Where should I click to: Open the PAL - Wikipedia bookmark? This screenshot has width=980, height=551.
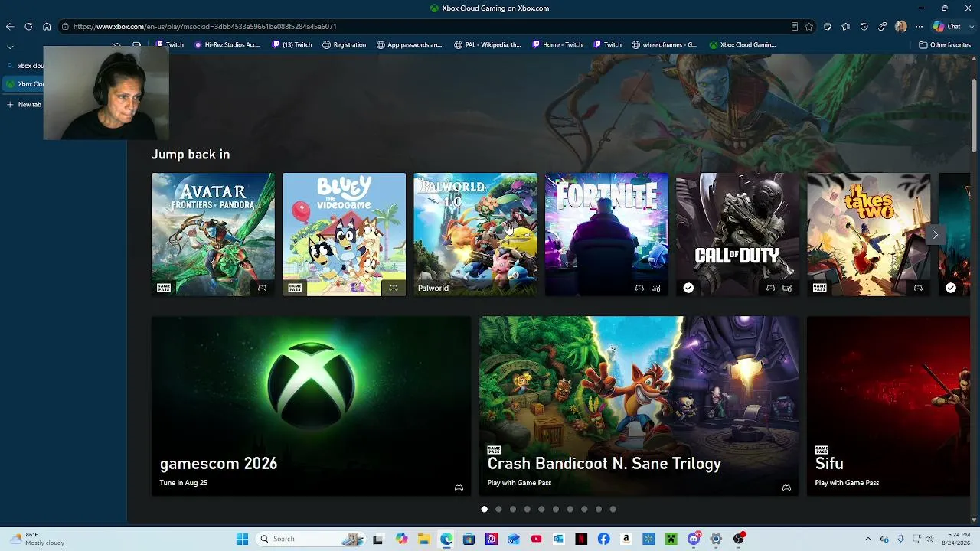click(x=488, y=44)
